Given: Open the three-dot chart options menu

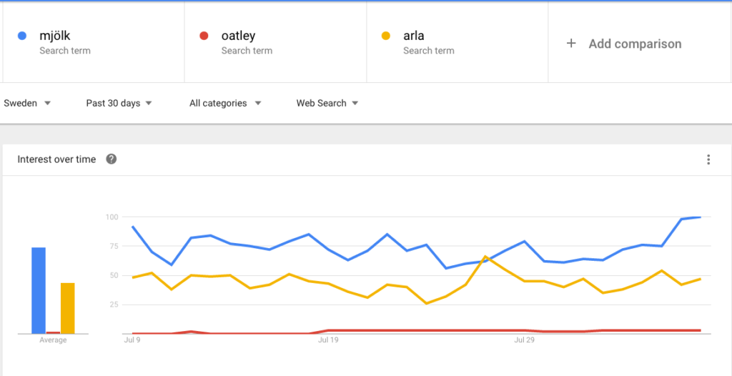Looking at the screenshot, I should tap(708, 159).
